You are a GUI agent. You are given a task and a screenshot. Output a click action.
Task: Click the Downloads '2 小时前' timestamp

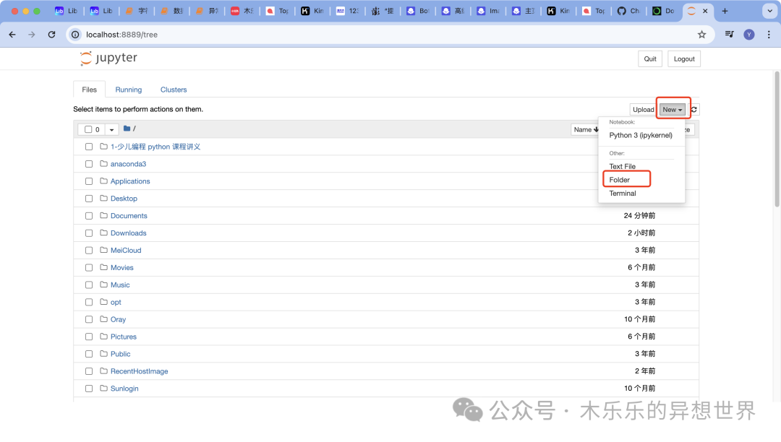[641, 233]
